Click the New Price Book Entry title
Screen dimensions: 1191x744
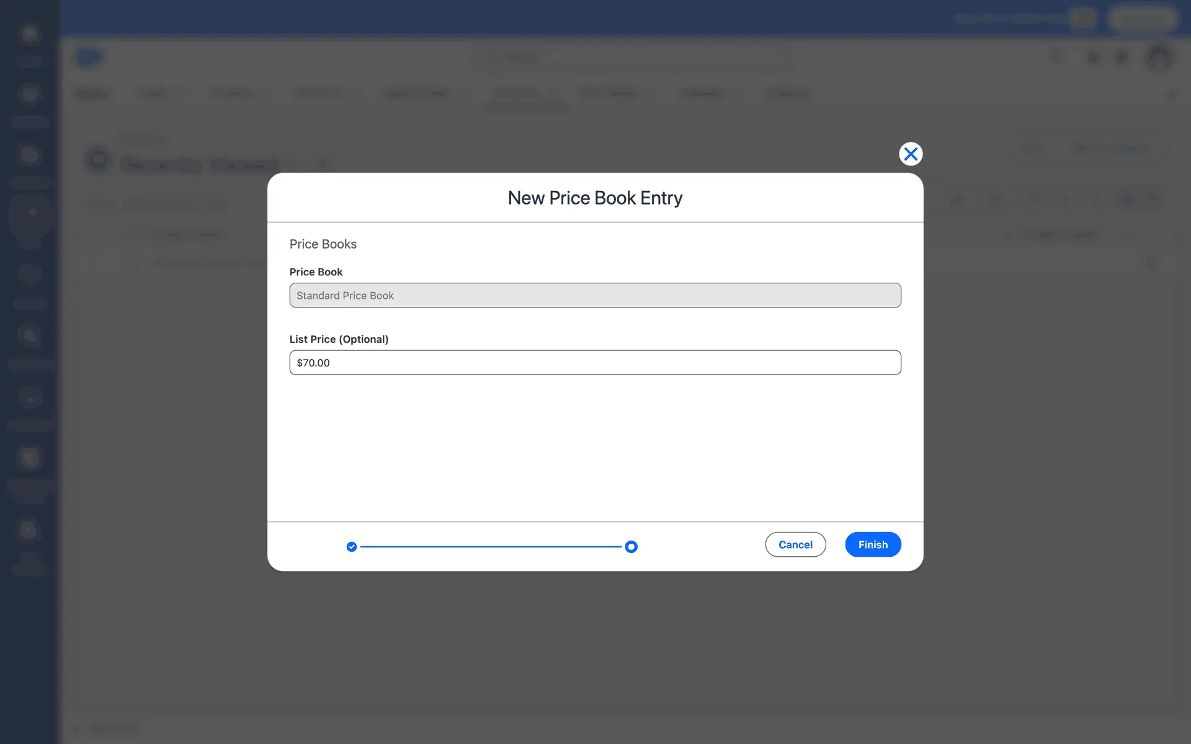[x=595, y=198]
